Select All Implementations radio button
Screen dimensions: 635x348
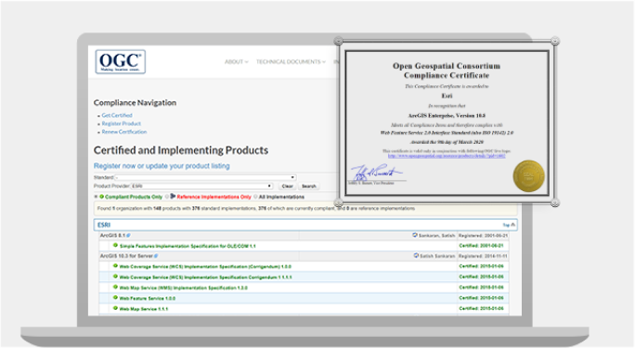(255, 197)
